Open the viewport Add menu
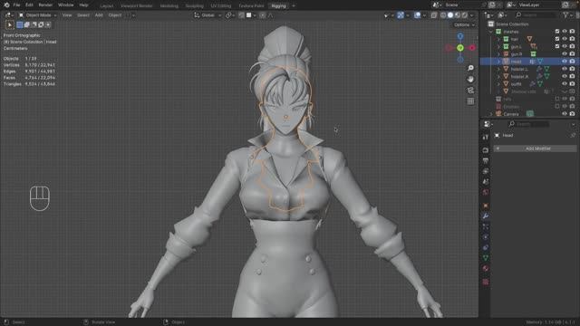Viewport: 580px width, 326px height. (x=99, y=15)
